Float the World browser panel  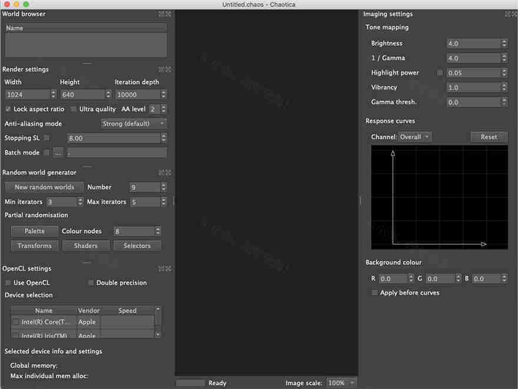click(161, 14)
